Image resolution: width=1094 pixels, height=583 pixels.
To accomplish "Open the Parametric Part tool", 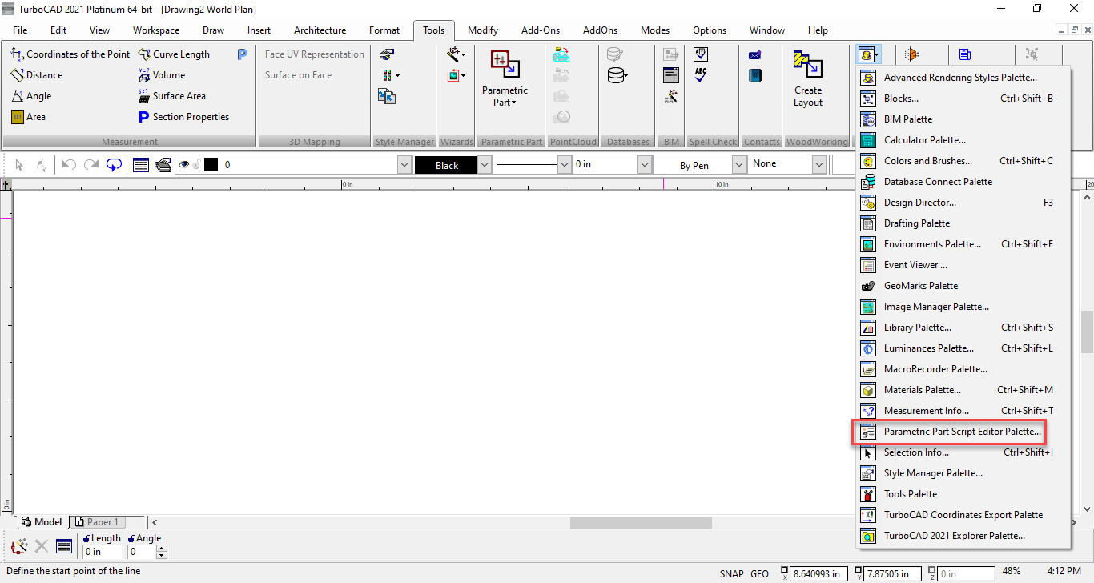I will pos(505,78).
